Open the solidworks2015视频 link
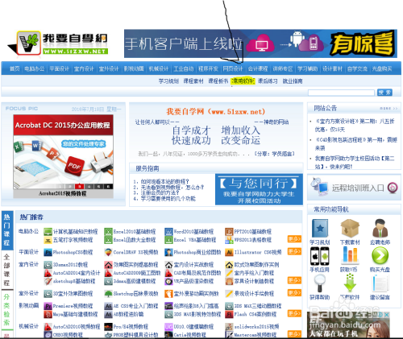The width and height of the screenshot is (403, 339). (256, 327)
